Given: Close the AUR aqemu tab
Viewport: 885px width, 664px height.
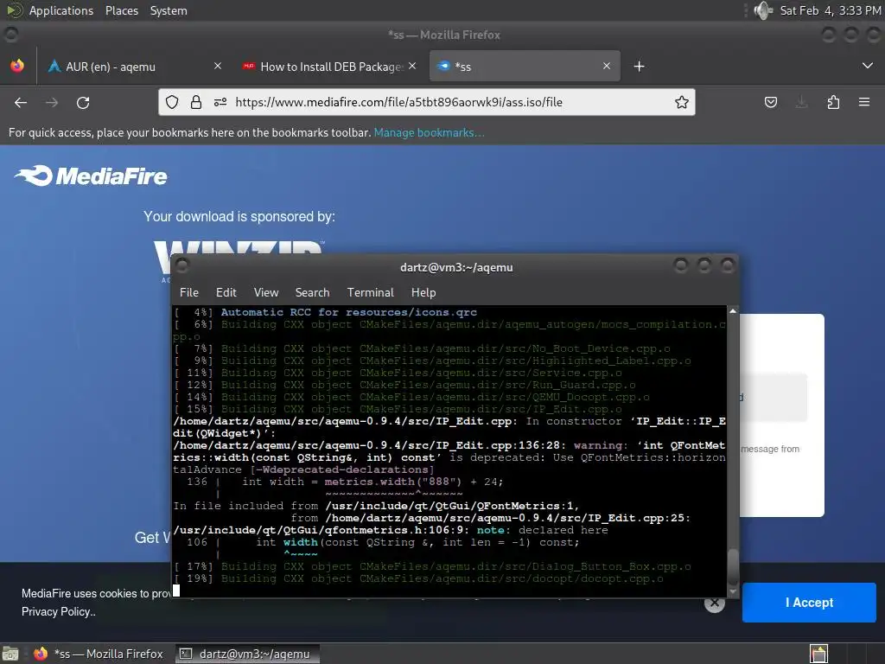Looking at the screenshot, I should (218, 66).
